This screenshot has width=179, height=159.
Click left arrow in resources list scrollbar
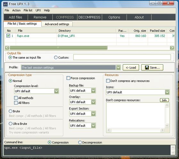(x=109, y=130)
